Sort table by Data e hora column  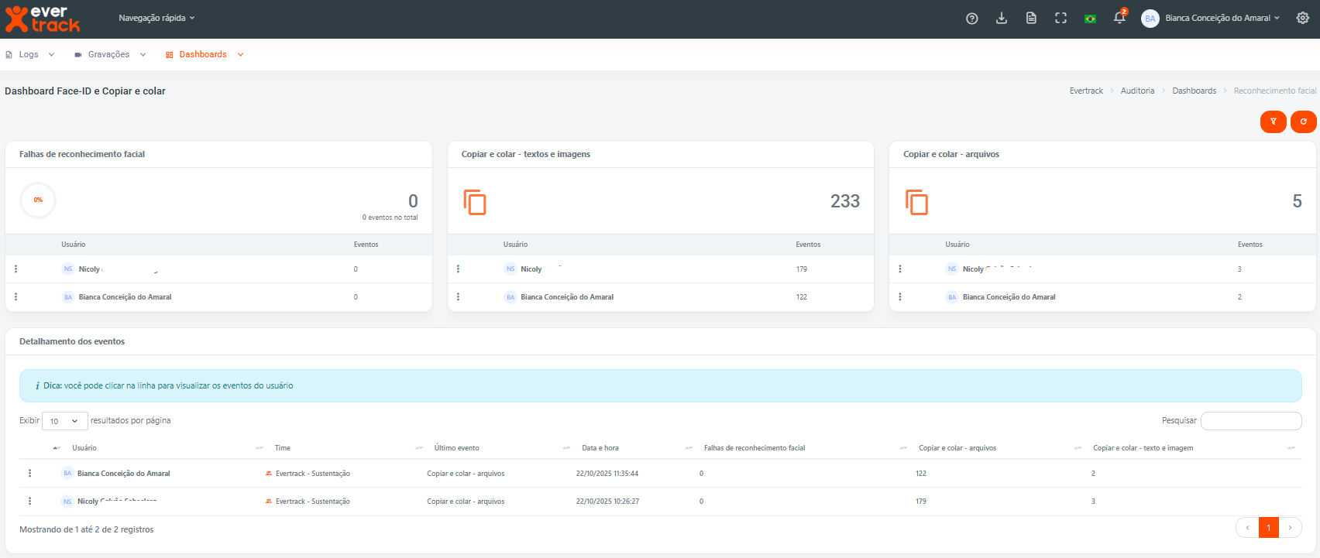(600, 448)
